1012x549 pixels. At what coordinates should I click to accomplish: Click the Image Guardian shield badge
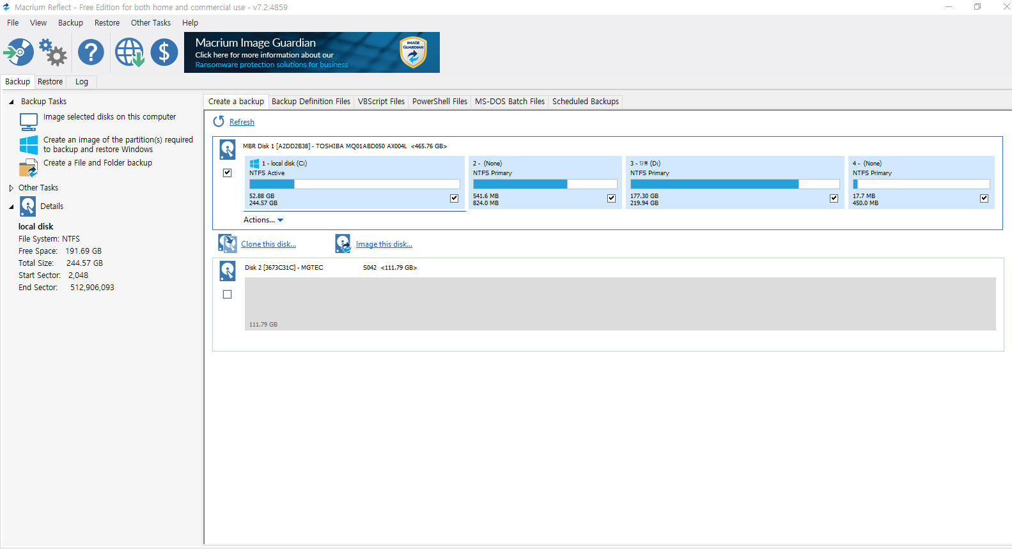pos(413,52)
